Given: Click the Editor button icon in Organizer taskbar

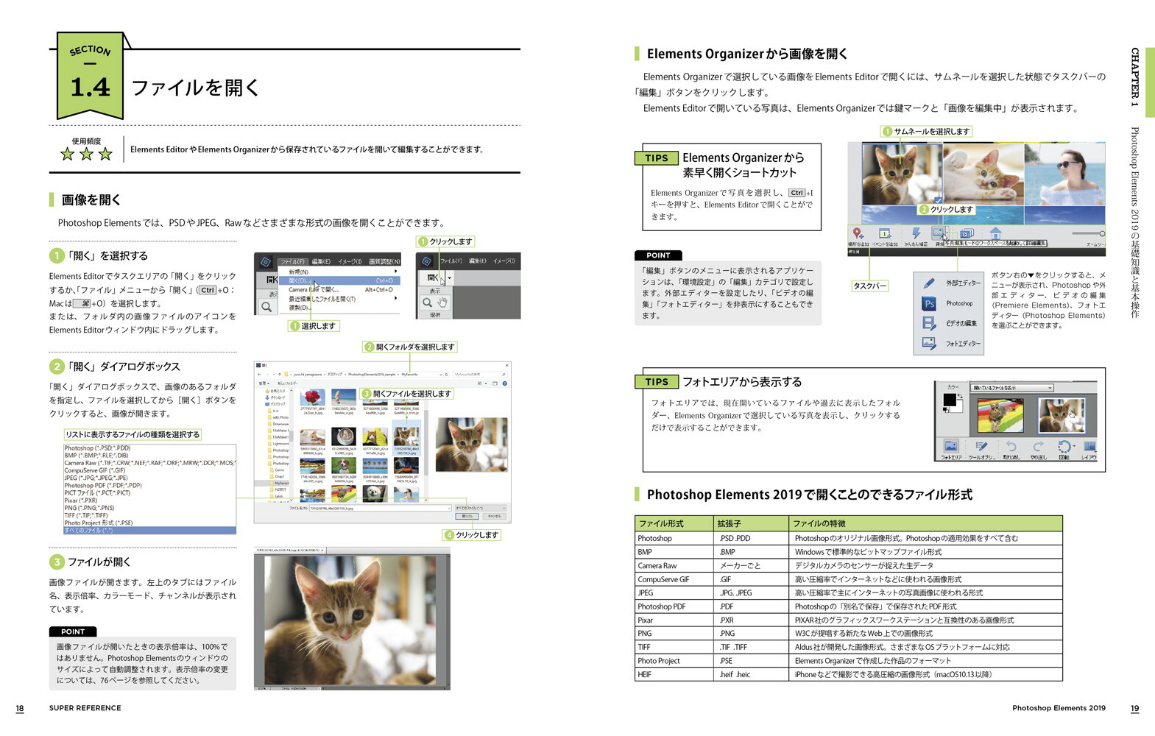Looking at the screenshot, I should tap(939, 233).
